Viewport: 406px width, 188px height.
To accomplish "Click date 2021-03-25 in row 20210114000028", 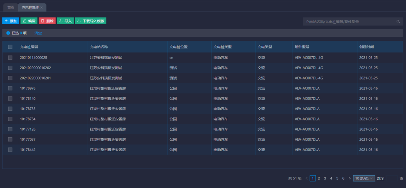I will pyautogui.click(x=368, y=58).
